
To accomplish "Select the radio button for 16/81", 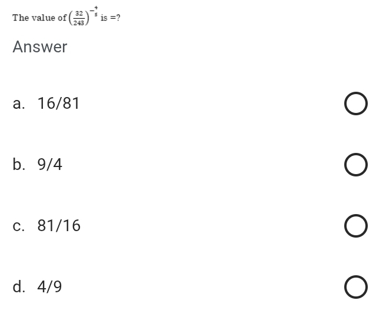I will (x=357, y=104).
